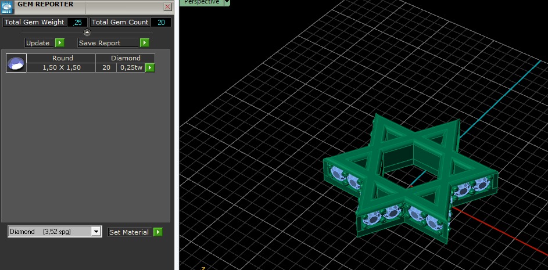Click the Total Gem Count label
This screenshot has height=270, width=548.
120,22
